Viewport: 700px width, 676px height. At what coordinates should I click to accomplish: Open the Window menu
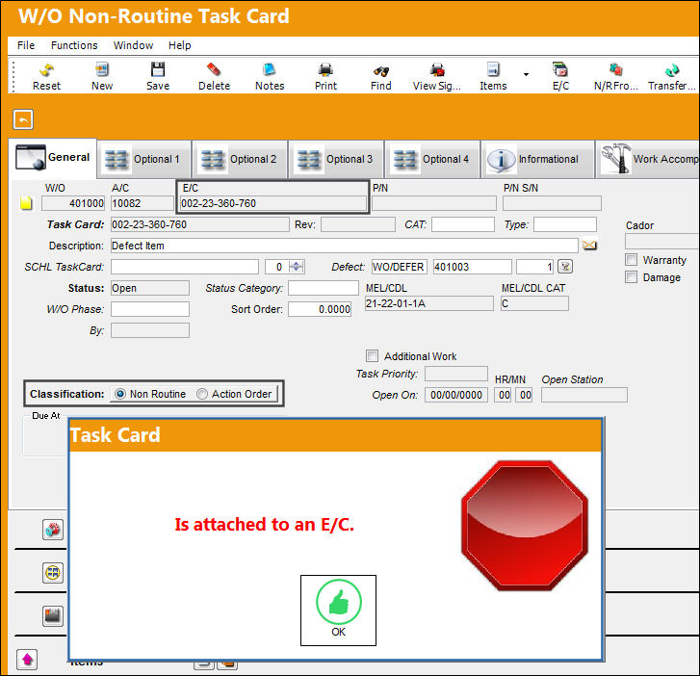pyautogui.click(x=133, y=45)
